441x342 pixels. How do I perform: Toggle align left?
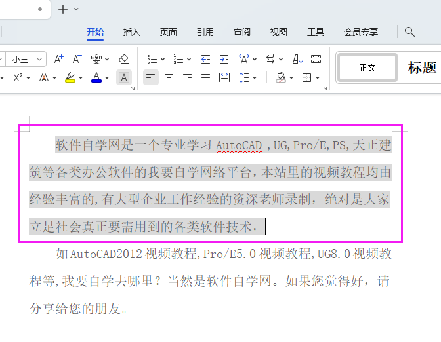(151, 77)
